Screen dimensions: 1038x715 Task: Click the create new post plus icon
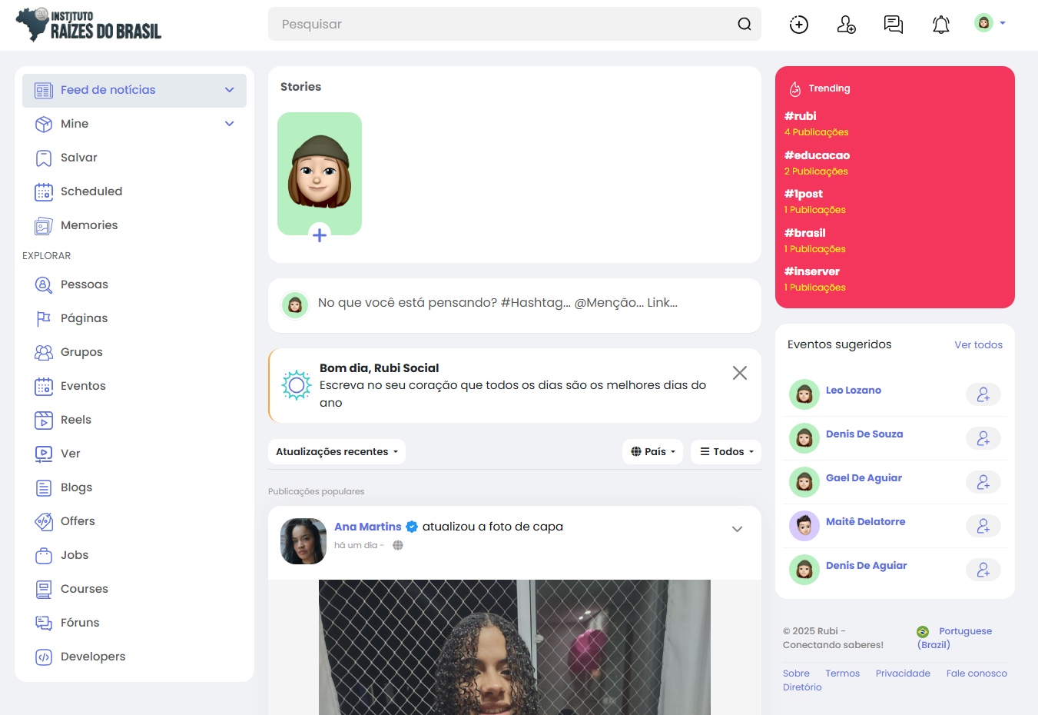click(x=799, y=25)
